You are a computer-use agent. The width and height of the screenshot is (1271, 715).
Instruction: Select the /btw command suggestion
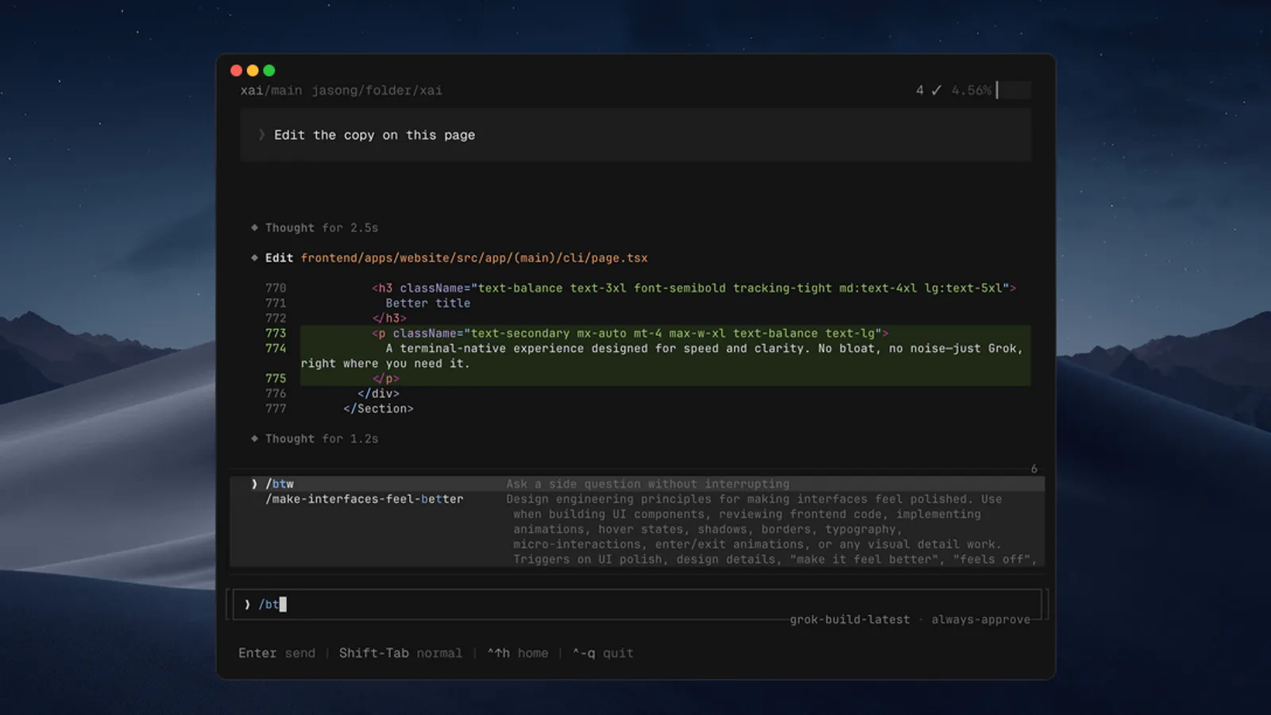637,484
